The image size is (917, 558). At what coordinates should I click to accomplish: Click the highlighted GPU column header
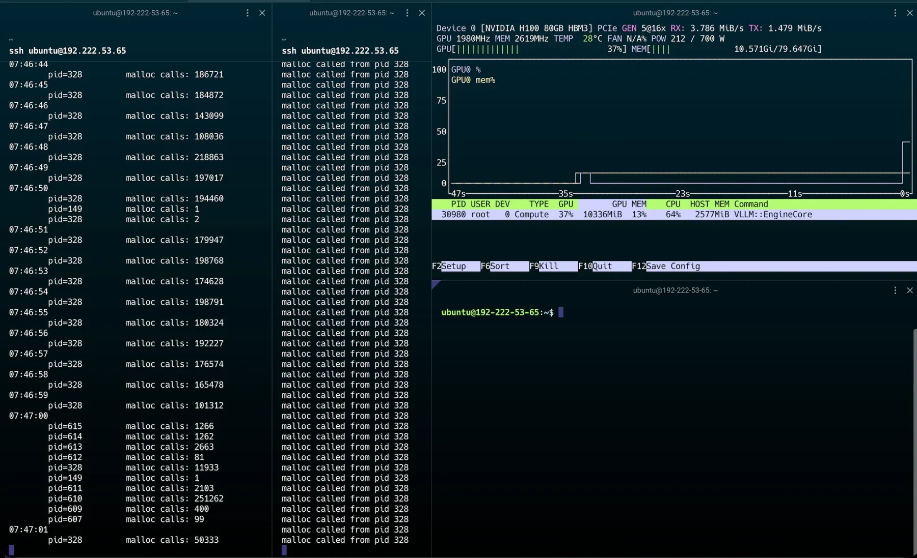point(565,204)
